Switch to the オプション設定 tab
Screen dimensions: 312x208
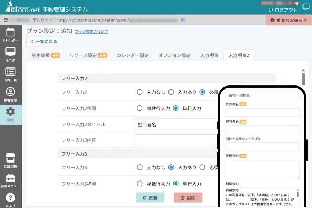[174, 55]
